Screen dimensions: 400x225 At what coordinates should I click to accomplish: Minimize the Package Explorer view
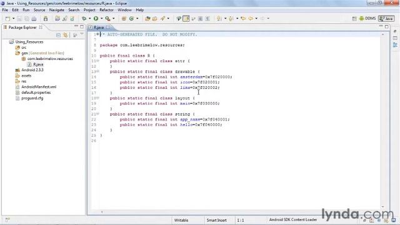(x=76, y=26)
